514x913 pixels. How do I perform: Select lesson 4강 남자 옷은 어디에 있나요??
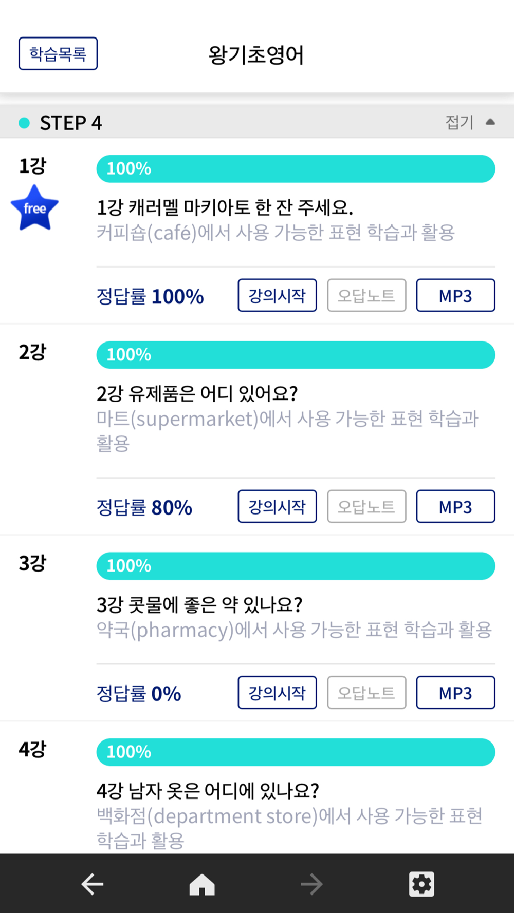click(x=208, y=790)
